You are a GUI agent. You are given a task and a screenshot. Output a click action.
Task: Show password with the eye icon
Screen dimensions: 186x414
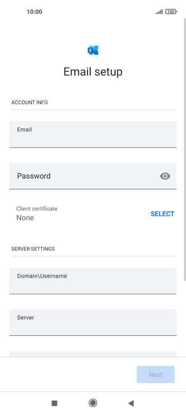click(165, 176)
